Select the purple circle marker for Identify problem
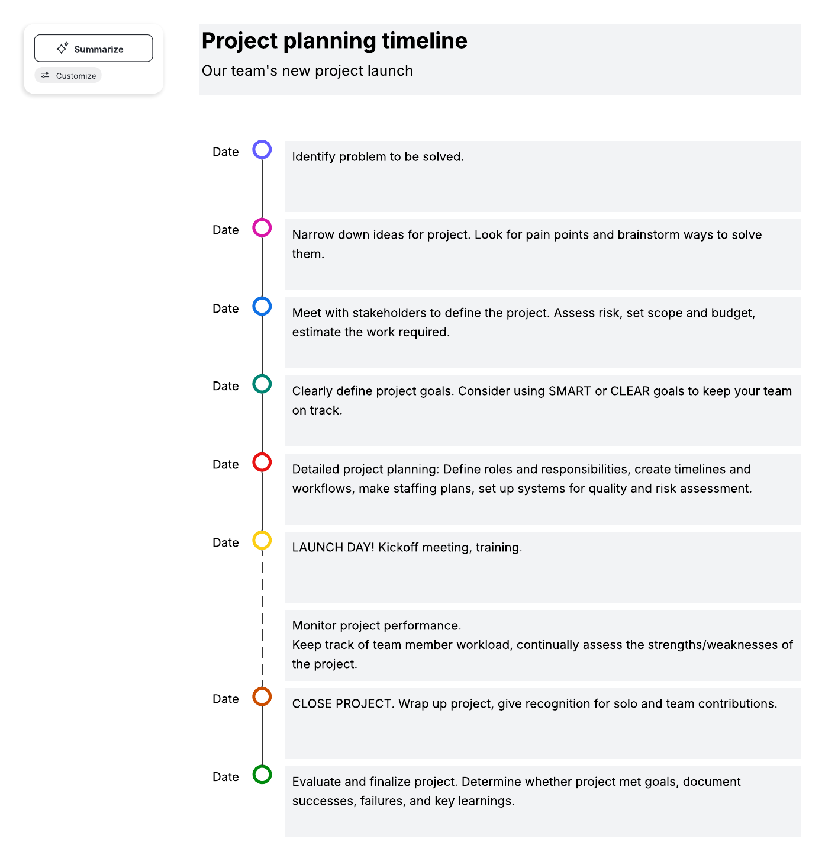825x861 pixels. [x=262, y=150]
